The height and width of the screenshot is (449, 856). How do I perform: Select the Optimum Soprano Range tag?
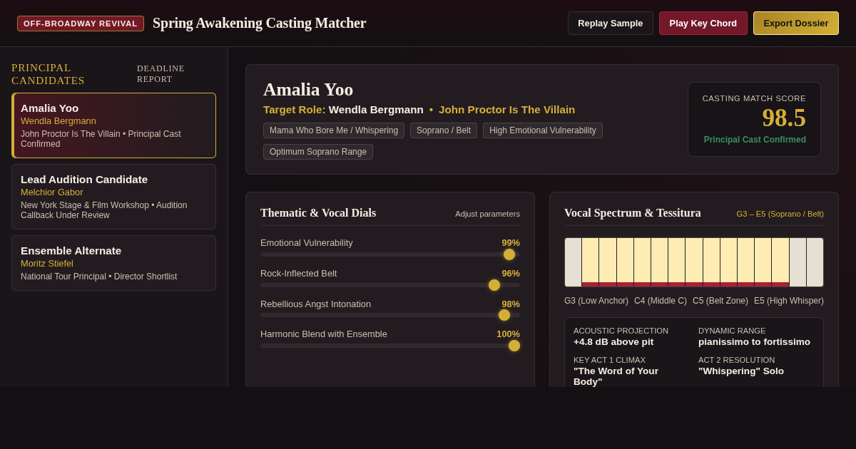pos(318,152)
